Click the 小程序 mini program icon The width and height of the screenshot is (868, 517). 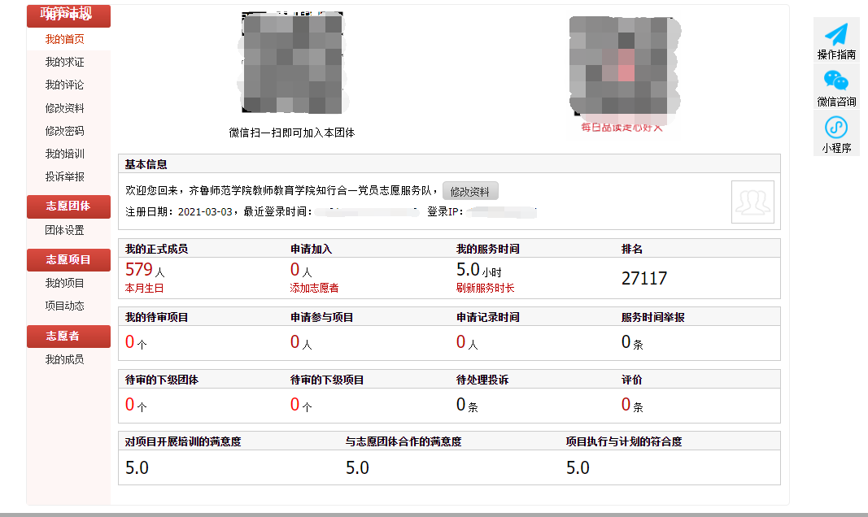[836, 127]
